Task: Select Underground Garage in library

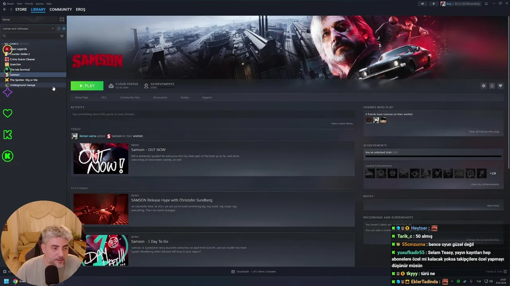Action: click(x=22, y=85)
